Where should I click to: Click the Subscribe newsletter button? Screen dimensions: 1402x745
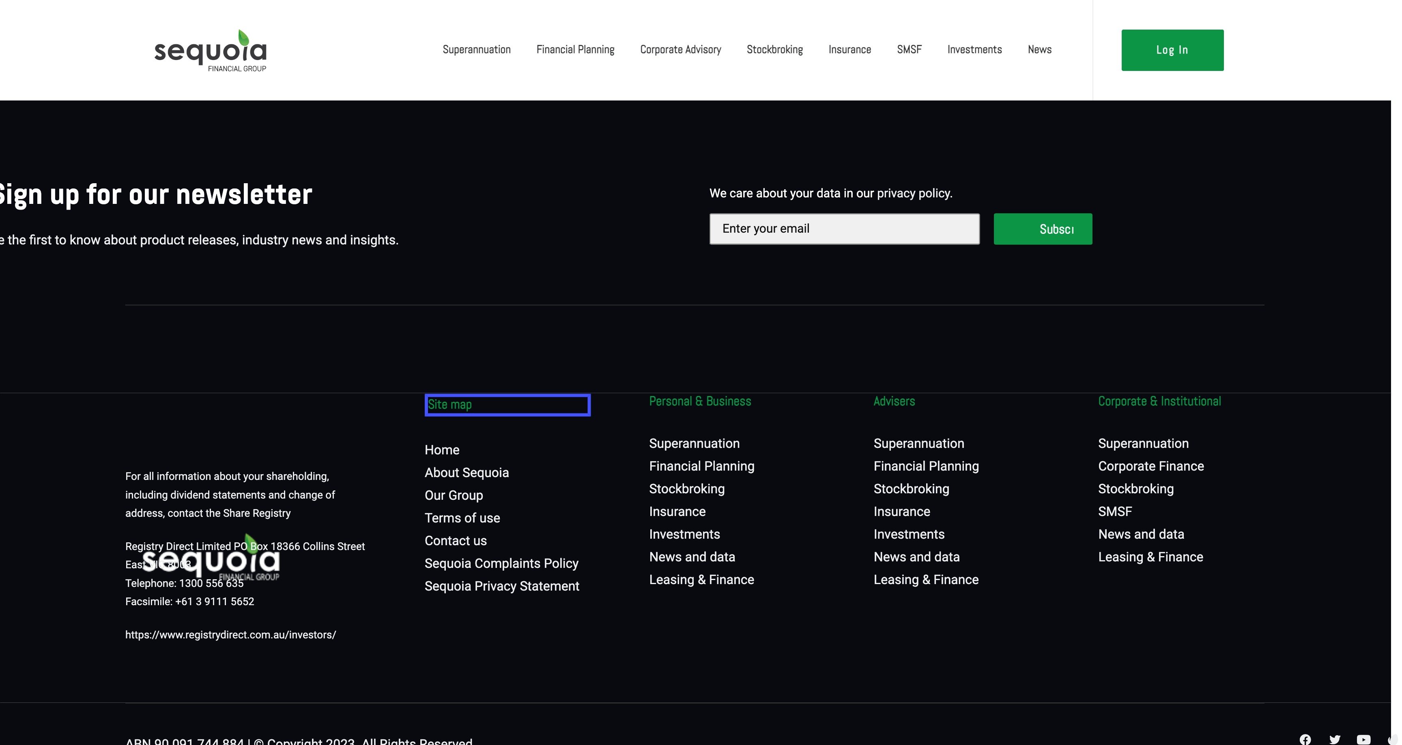coord(1042,229)
